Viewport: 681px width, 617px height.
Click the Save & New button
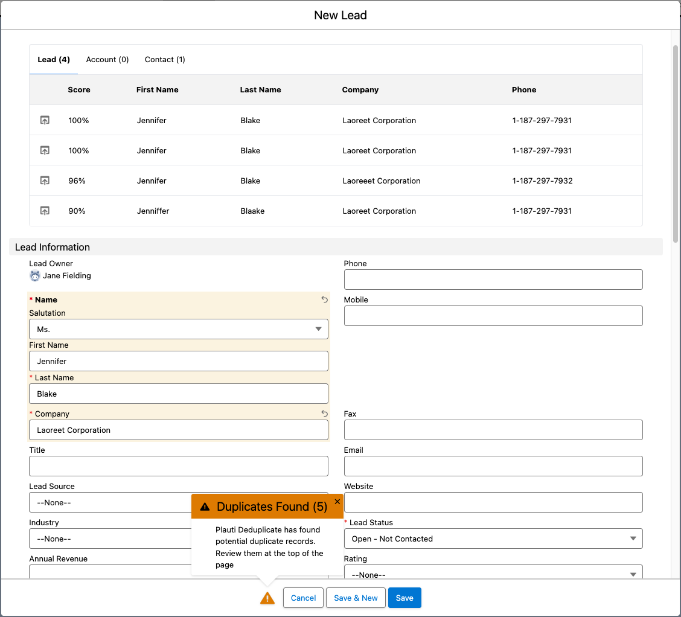pos(356,598)
